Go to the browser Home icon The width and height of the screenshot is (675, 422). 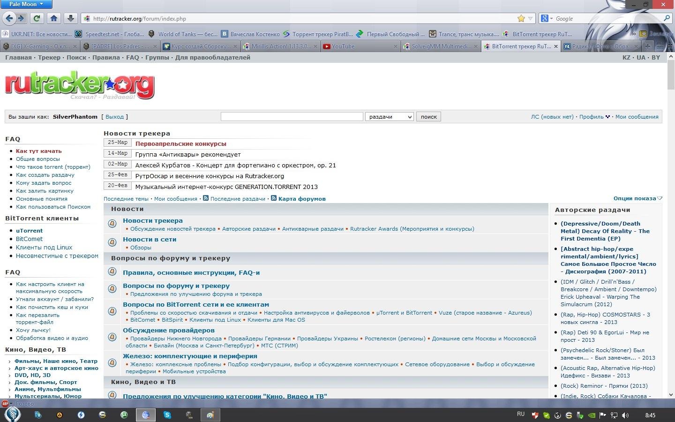(x=54, y=18)
